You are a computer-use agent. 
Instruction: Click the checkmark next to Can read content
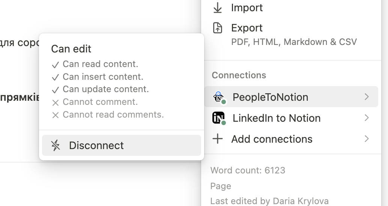coord(56,65)
